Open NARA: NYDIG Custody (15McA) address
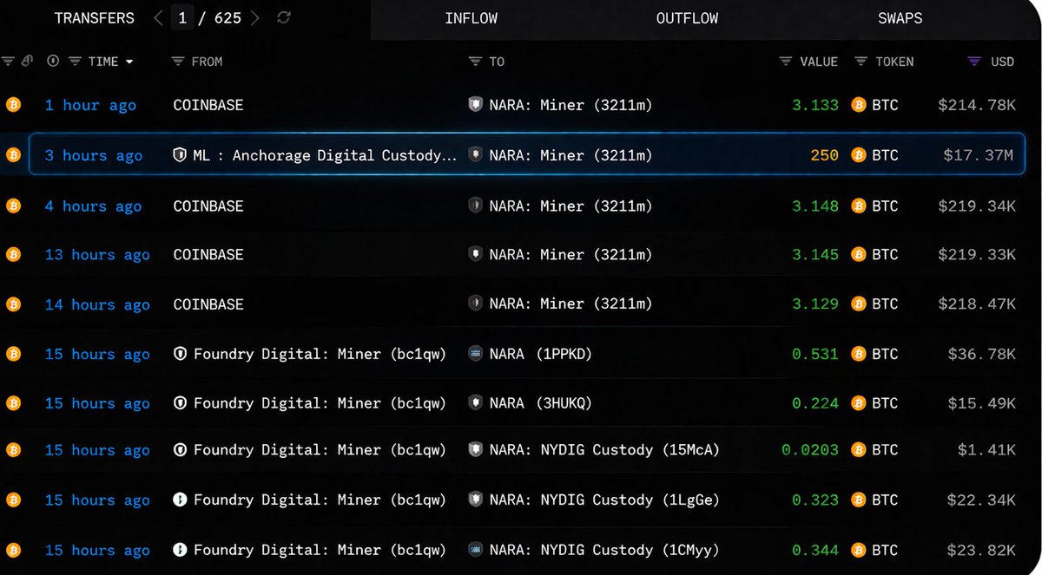 [x=603, y=450]
